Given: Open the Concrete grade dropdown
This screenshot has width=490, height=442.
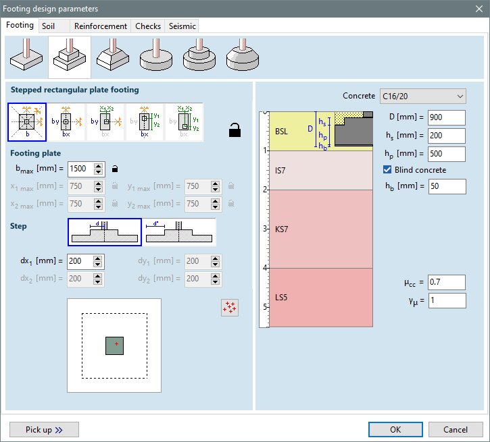Looking at the screenshot, I should [423, 96].
